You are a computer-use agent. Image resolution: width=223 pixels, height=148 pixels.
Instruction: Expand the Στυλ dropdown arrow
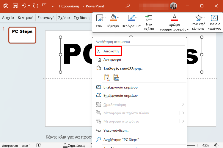[105, 18]
